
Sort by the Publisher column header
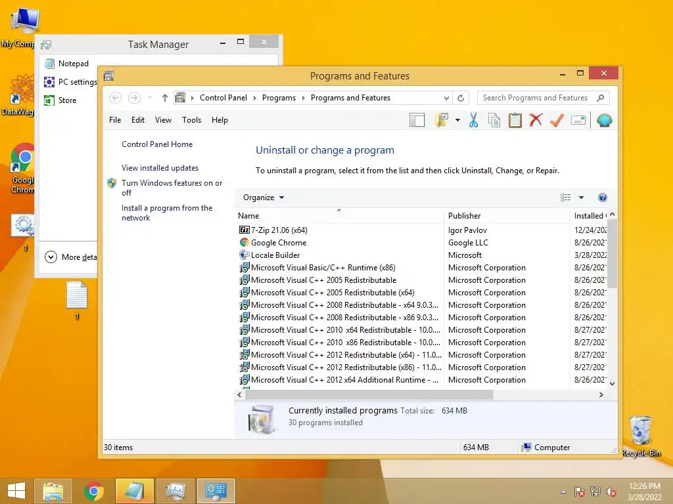(507, 215)
